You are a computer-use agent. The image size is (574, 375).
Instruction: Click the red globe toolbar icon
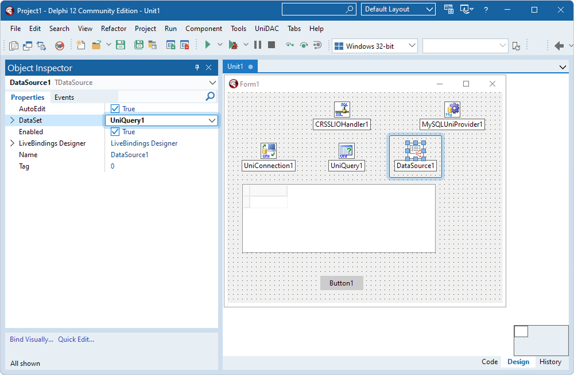pyautogui.click(x=59, y=45)
